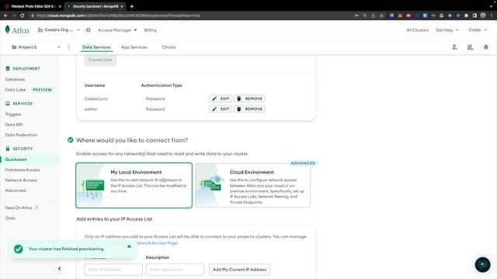Edit the admin user

point(221,109)
